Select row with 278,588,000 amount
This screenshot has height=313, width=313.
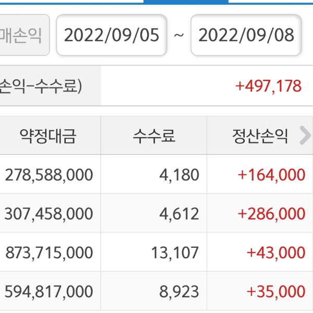(49, 175)
